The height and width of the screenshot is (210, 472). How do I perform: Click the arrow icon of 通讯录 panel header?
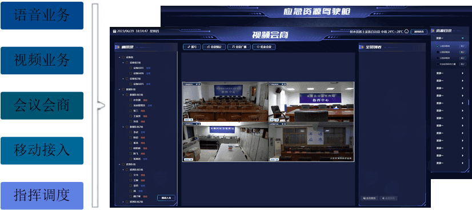pos(118,47)
